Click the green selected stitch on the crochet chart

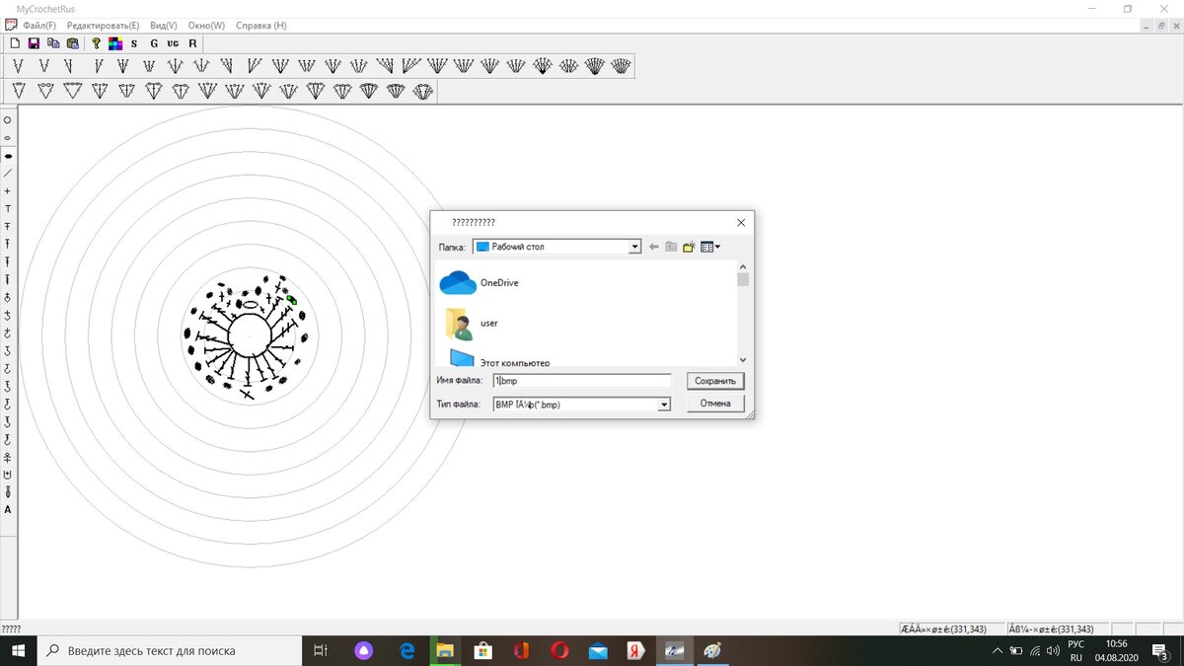291,300
